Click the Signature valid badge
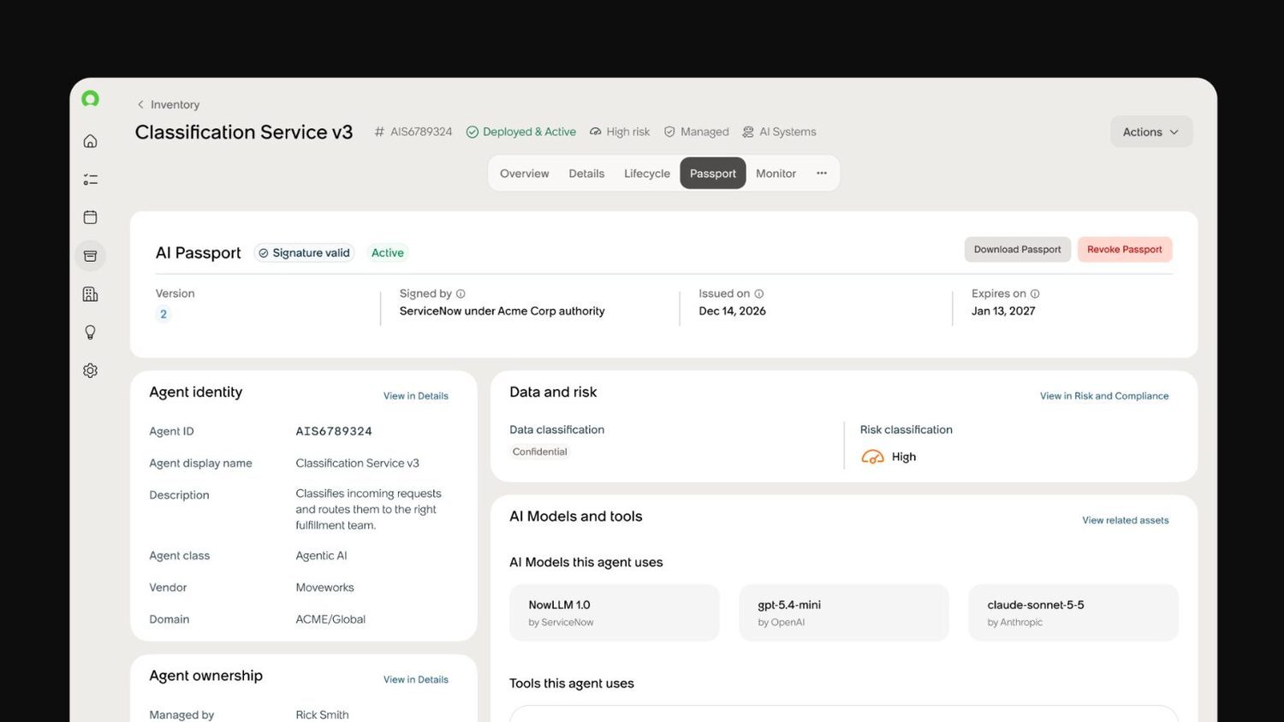 point(304,253)
